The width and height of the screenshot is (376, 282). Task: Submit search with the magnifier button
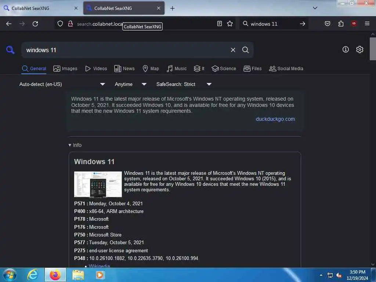[x=245, y=50]
